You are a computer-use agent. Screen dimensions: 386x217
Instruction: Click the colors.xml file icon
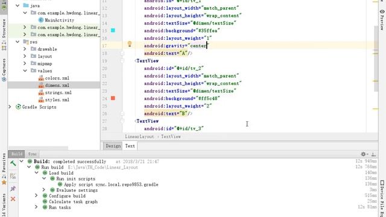click(x=41, y=78)
